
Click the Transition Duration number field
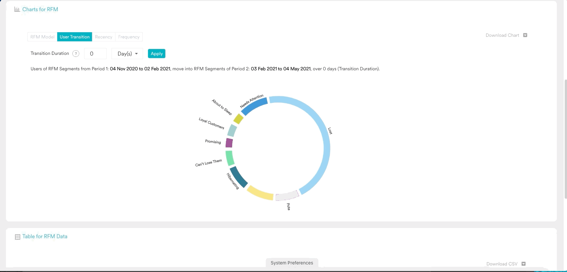point(95,54)
